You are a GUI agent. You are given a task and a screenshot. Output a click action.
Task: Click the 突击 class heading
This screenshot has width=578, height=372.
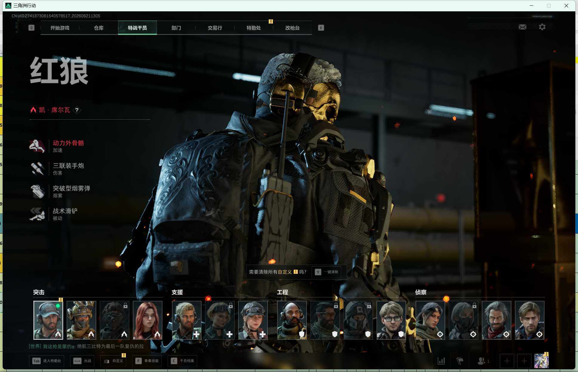pos(39,292)
